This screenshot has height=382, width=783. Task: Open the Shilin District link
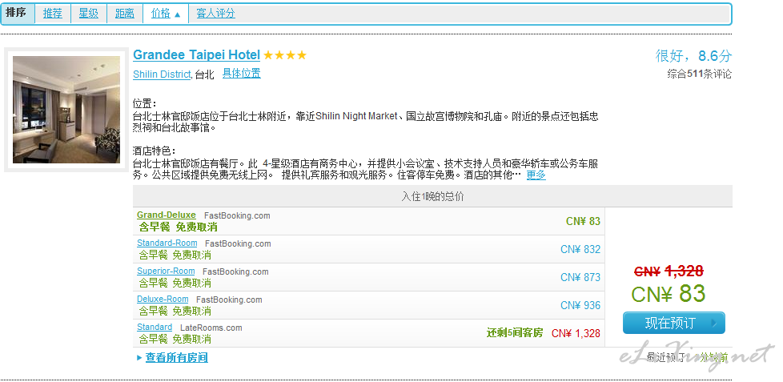coord(162,74)
